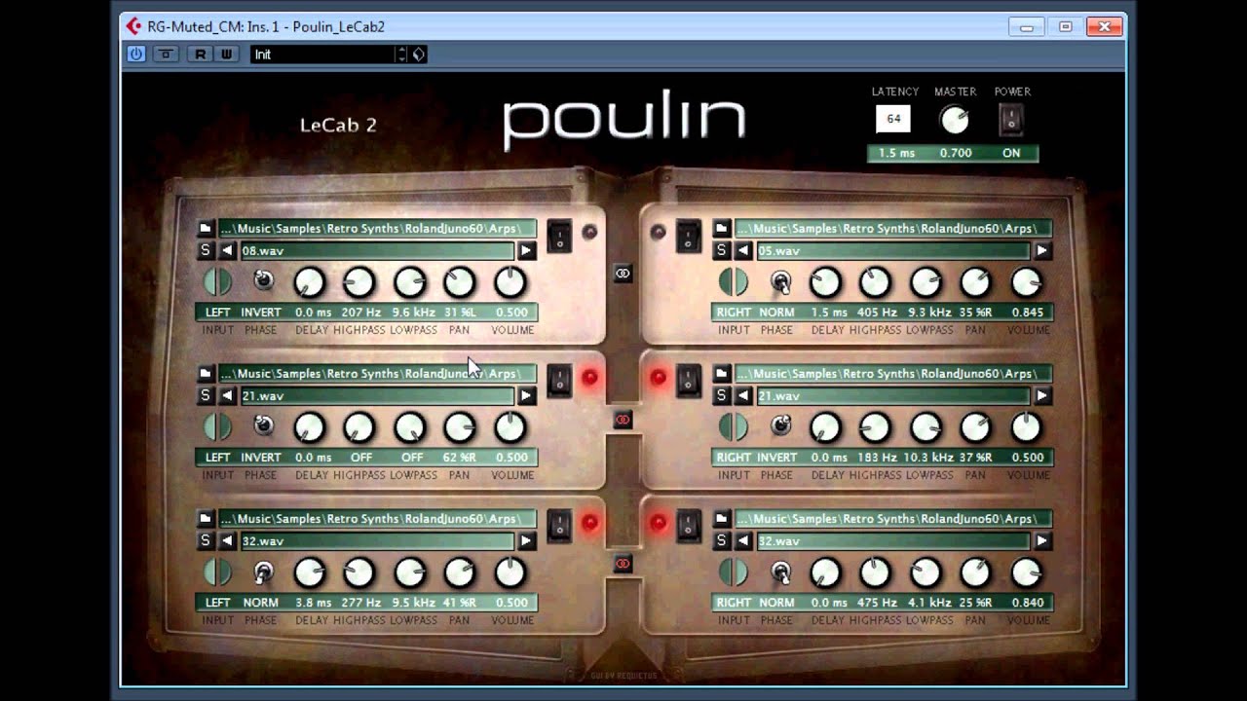
Task: Click HIGHPASS knob on LEFT 21.wav slot
Action: [359, 427]
